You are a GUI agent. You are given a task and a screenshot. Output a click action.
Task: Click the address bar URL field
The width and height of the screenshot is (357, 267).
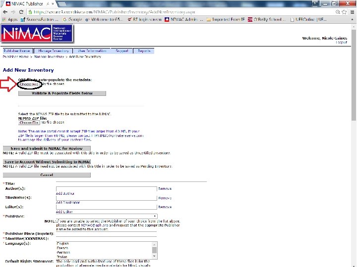point(182,12)
